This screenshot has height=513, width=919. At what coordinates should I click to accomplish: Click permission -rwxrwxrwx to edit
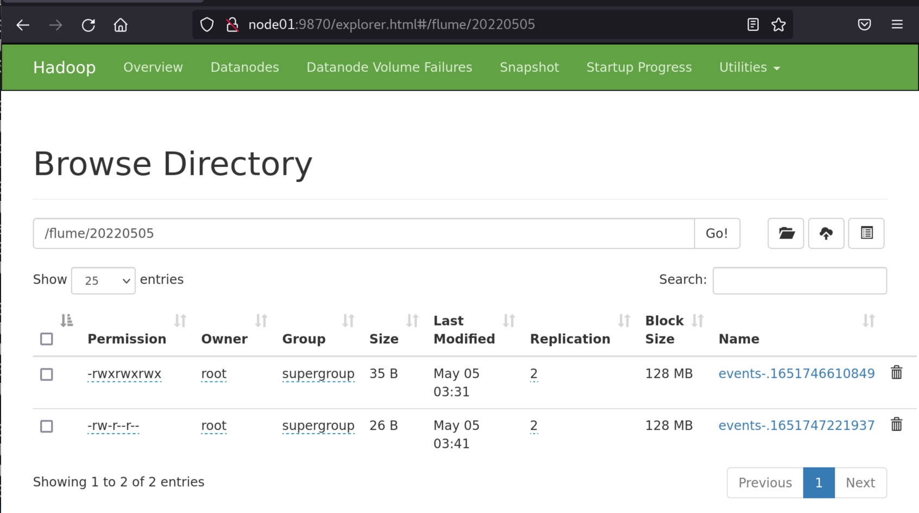pyautogui.click(x=124, y=374)
